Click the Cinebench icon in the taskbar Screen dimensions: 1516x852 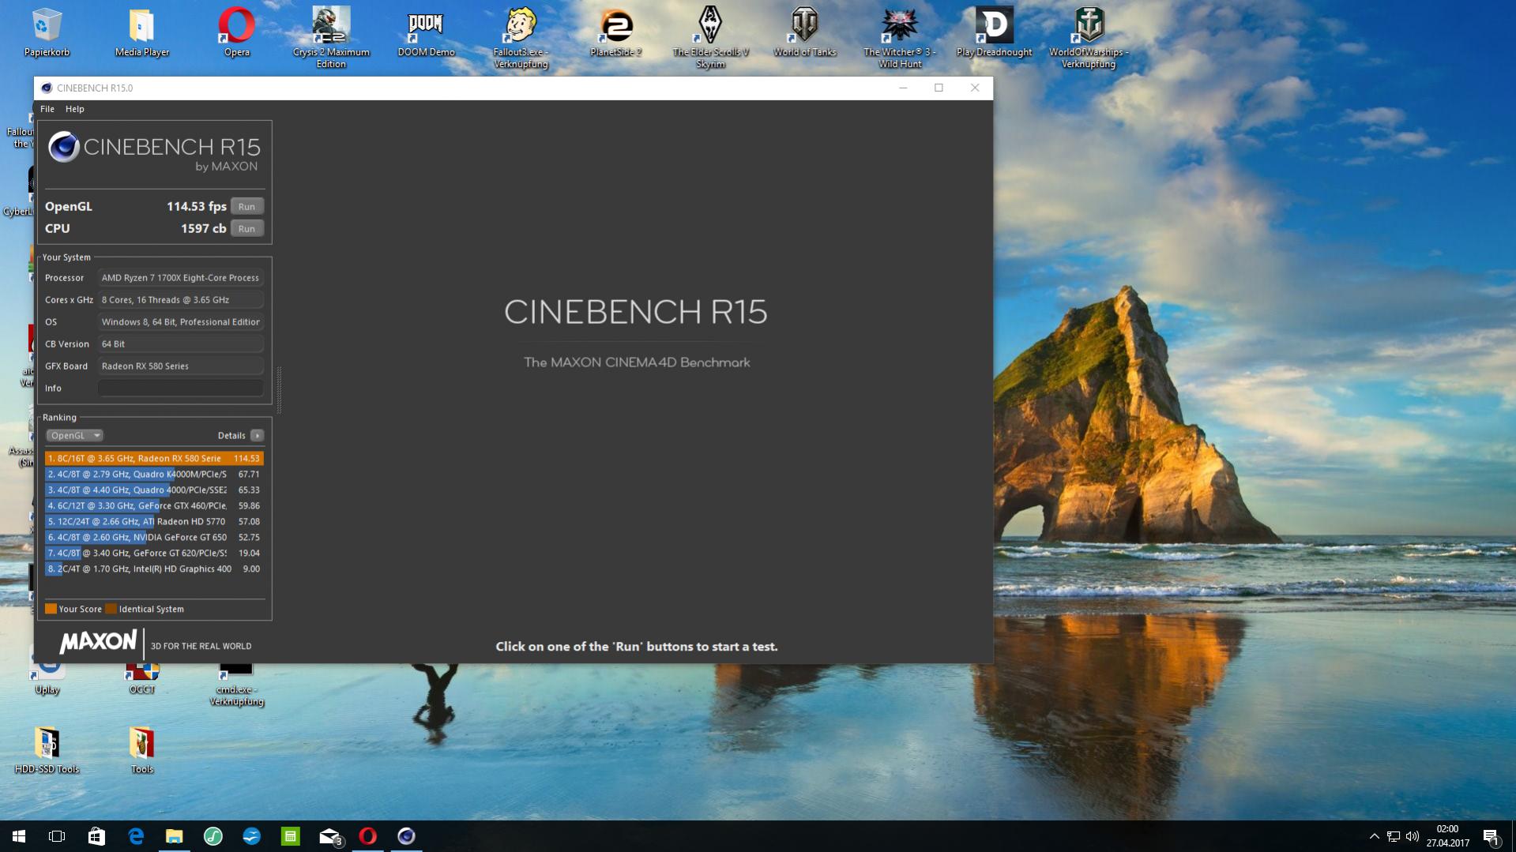coord(406,836)
